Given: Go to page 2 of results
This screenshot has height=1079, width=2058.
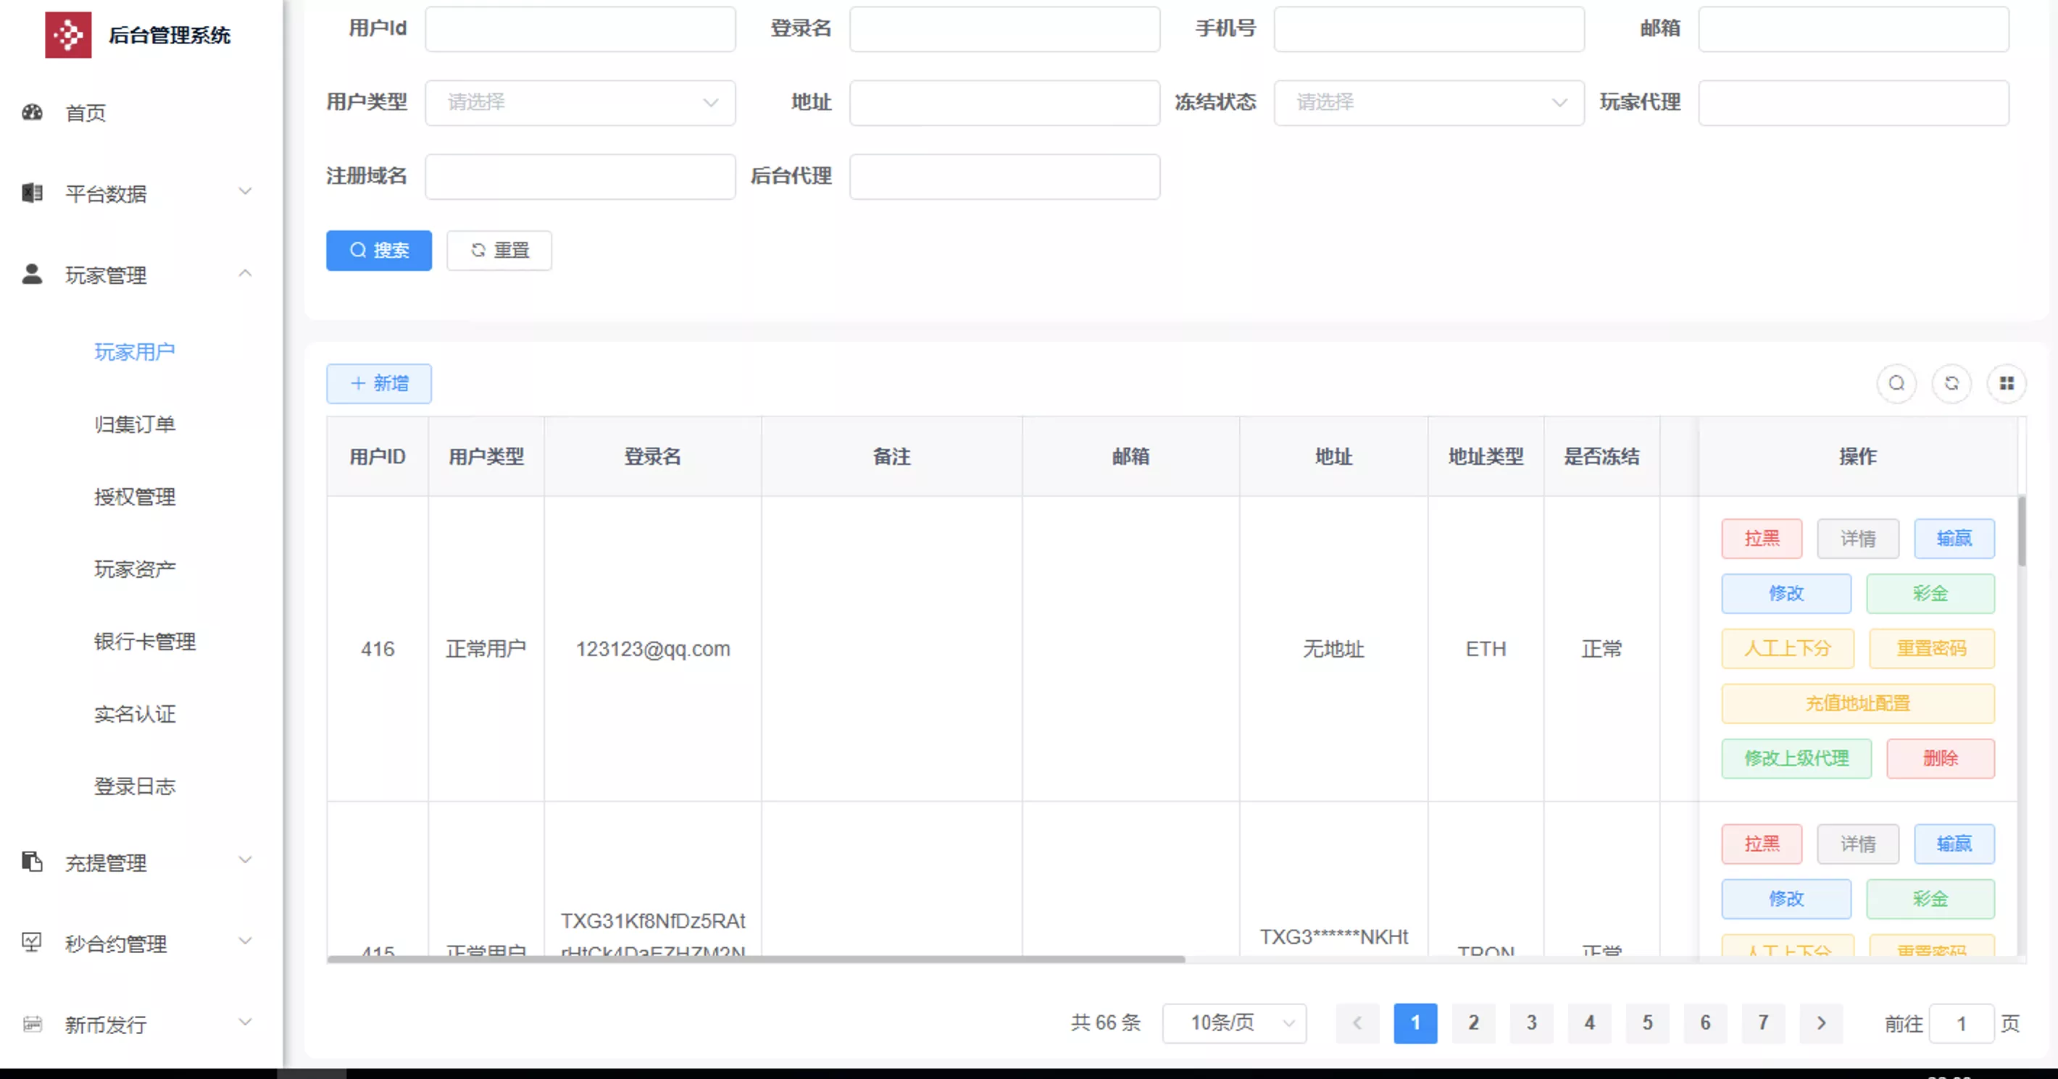Looking at the screenshot, I should pos(1473,1023).
